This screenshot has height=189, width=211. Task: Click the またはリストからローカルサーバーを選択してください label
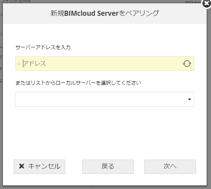coord(78,83)
